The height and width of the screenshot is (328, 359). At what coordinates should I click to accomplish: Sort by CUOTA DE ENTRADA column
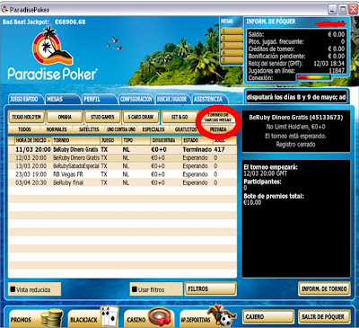166,140
